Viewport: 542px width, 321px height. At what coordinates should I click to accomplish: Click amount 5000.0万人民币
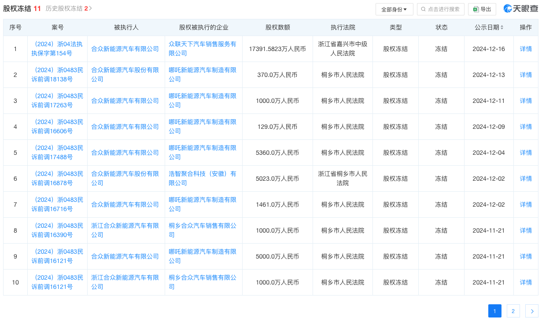pos(277,256)
